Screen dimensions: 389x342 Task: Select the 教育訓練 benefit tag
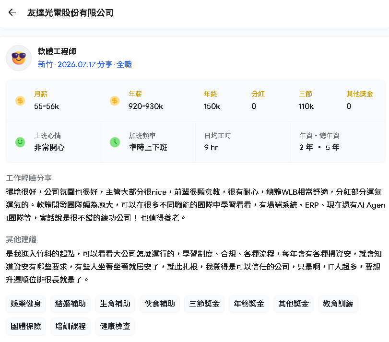tap(338, 304)
